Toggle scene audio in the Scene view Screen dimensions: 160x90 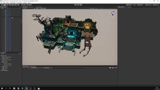click(39, 8)
